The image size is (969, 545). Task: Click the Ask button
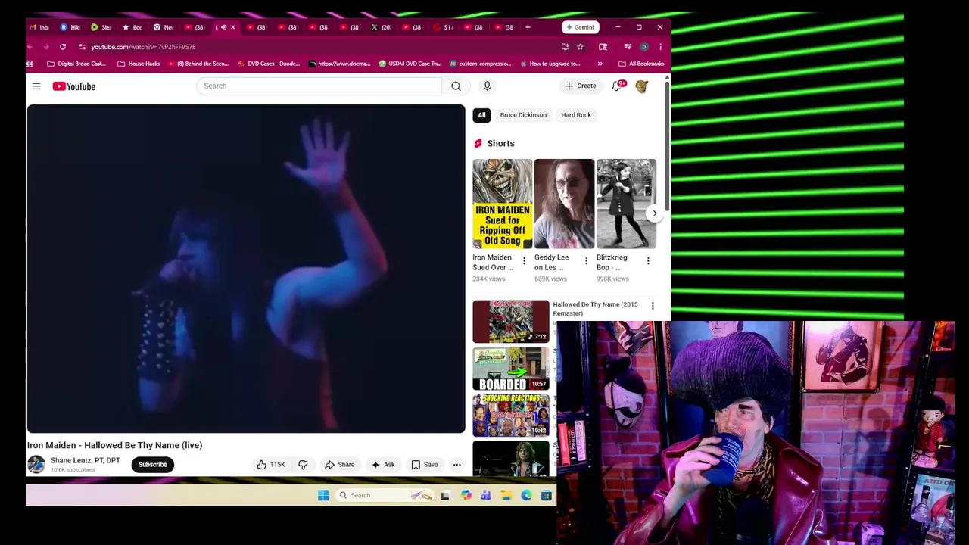pyautogui.click(x=382, y=465)
